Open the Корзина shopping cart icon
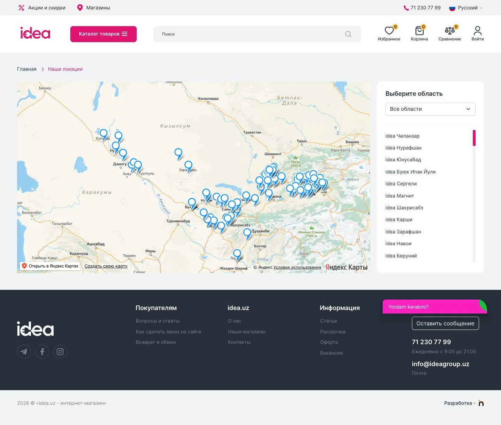This screenshot has height=425, width=501. (419, 31)
